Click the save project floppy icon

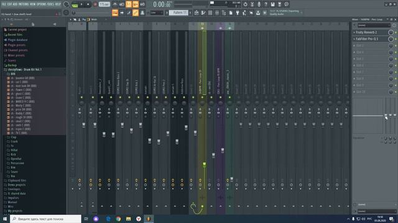click(272, 4)
